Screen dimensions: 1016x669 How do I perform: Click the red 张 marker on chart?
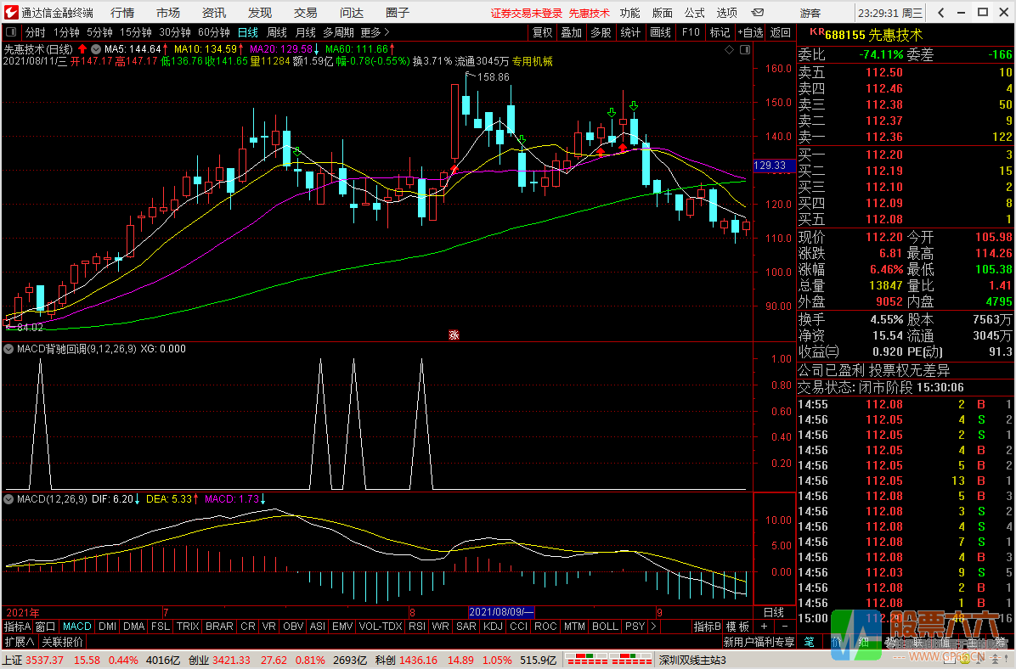point(454,334)
